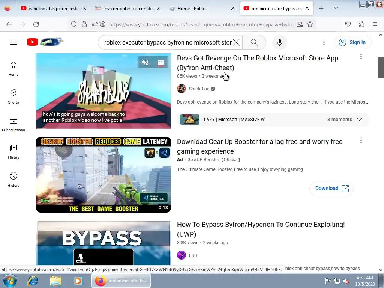Open Subscriptions in the sidebar
Image resolution: width=384 pixels, height=288 pixels.
click(13, 124)
